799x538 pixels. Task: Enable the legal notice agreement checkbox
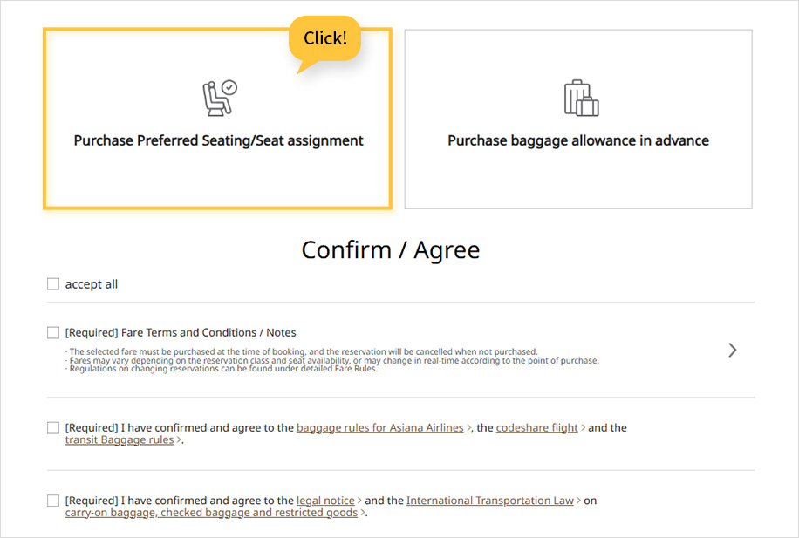53,501
